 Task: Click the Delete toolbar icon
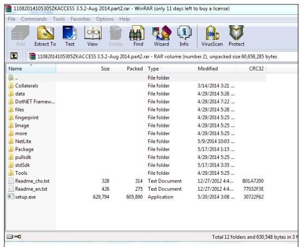(116, 36)
